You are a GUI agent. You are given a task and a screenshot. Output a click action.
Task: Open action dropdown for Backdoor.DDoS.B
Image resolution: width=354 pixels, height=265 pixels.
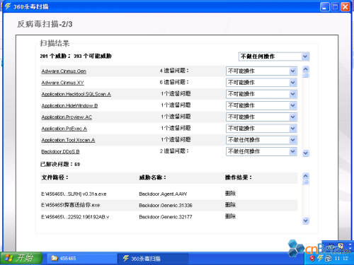pyautogui.click(x=261, y=151)
